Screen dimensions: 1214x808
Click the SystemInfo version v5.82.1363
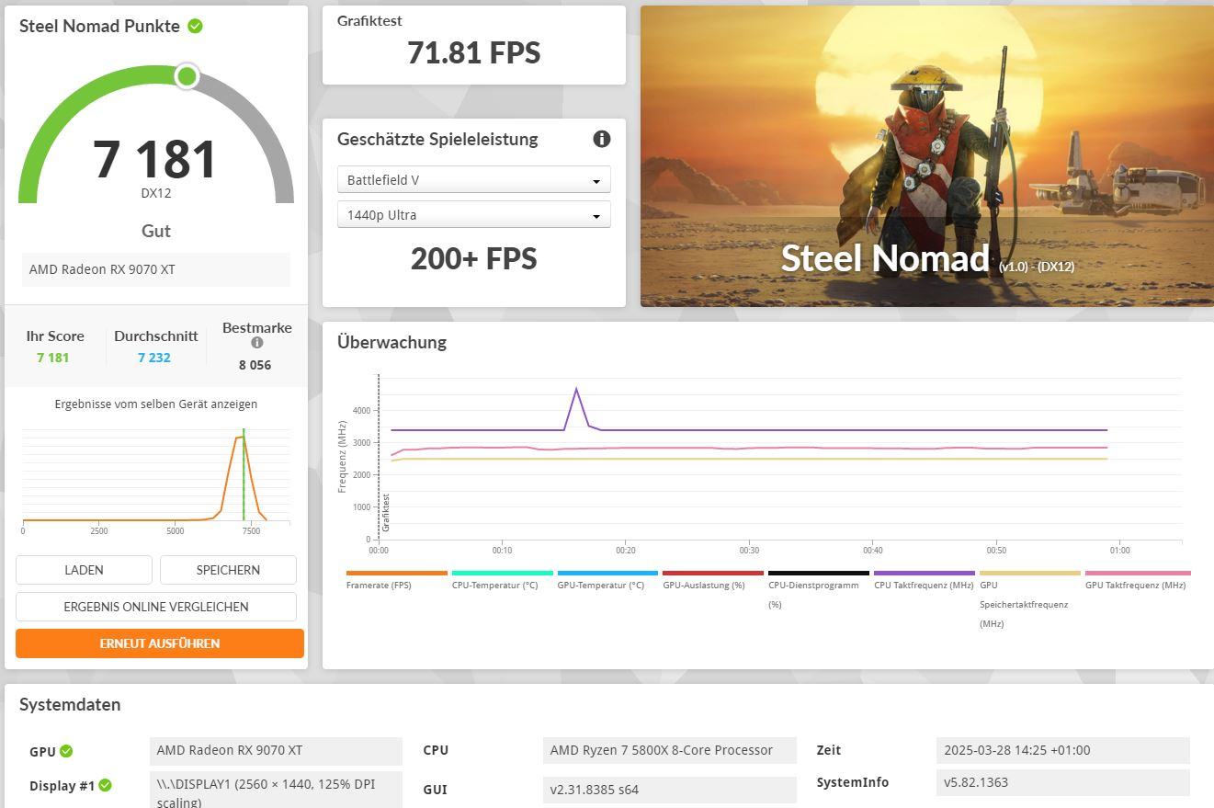tap(1063, 782)
